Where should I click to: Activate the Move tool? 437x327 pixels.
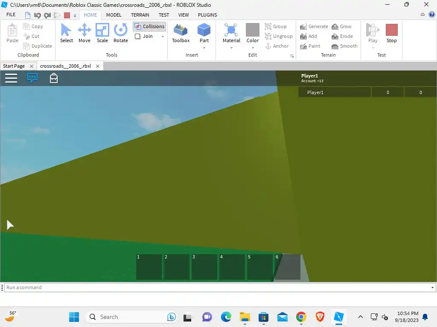pyautogui.click(x=84, y=33)
